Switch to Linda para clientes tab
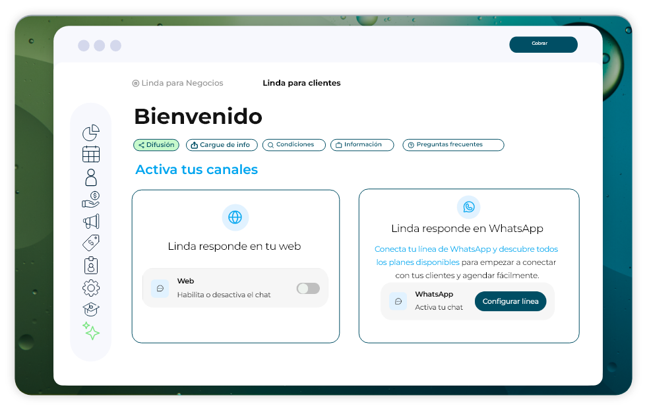This screenshot has width=647, height=410. click(301, 83)
